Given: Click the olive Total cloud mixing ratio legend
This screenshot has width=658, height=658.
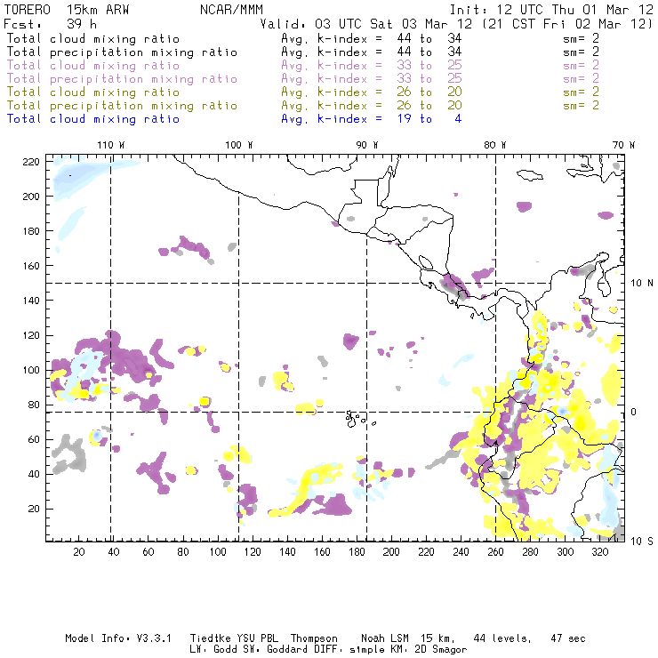Looking at the screenshot, I should 93,92.
